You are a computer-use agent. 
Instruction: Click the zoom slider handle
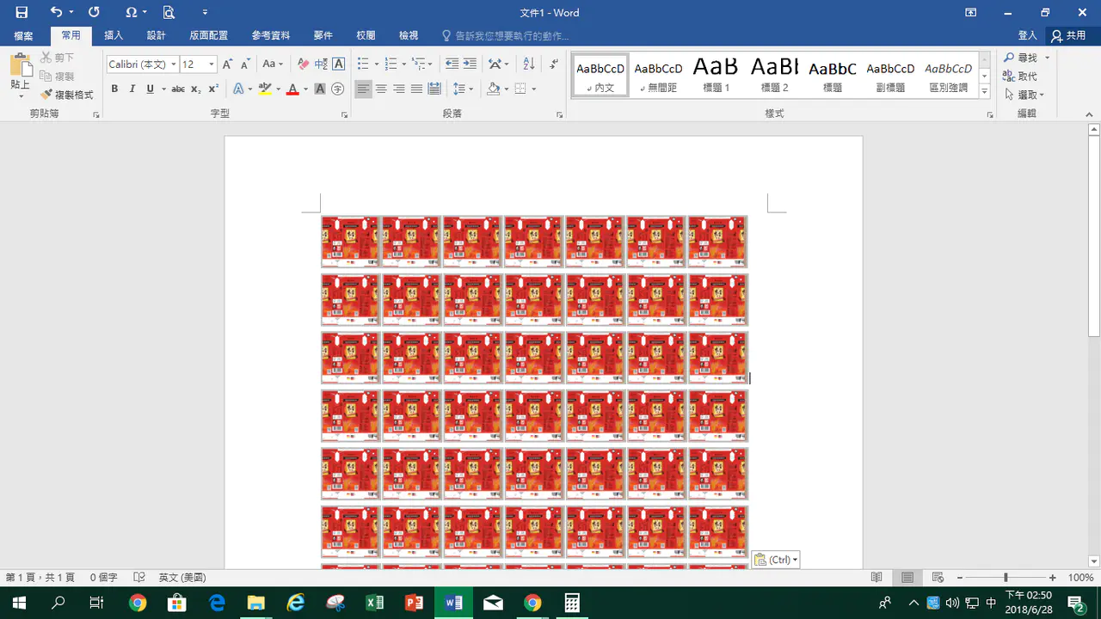1006,578
